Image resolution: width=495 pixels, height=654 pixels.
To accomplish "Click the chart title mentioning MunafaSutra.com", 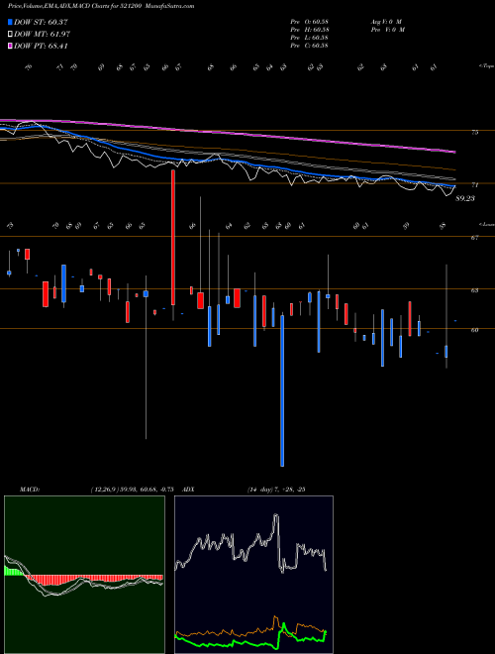I will tap(101, 7).
